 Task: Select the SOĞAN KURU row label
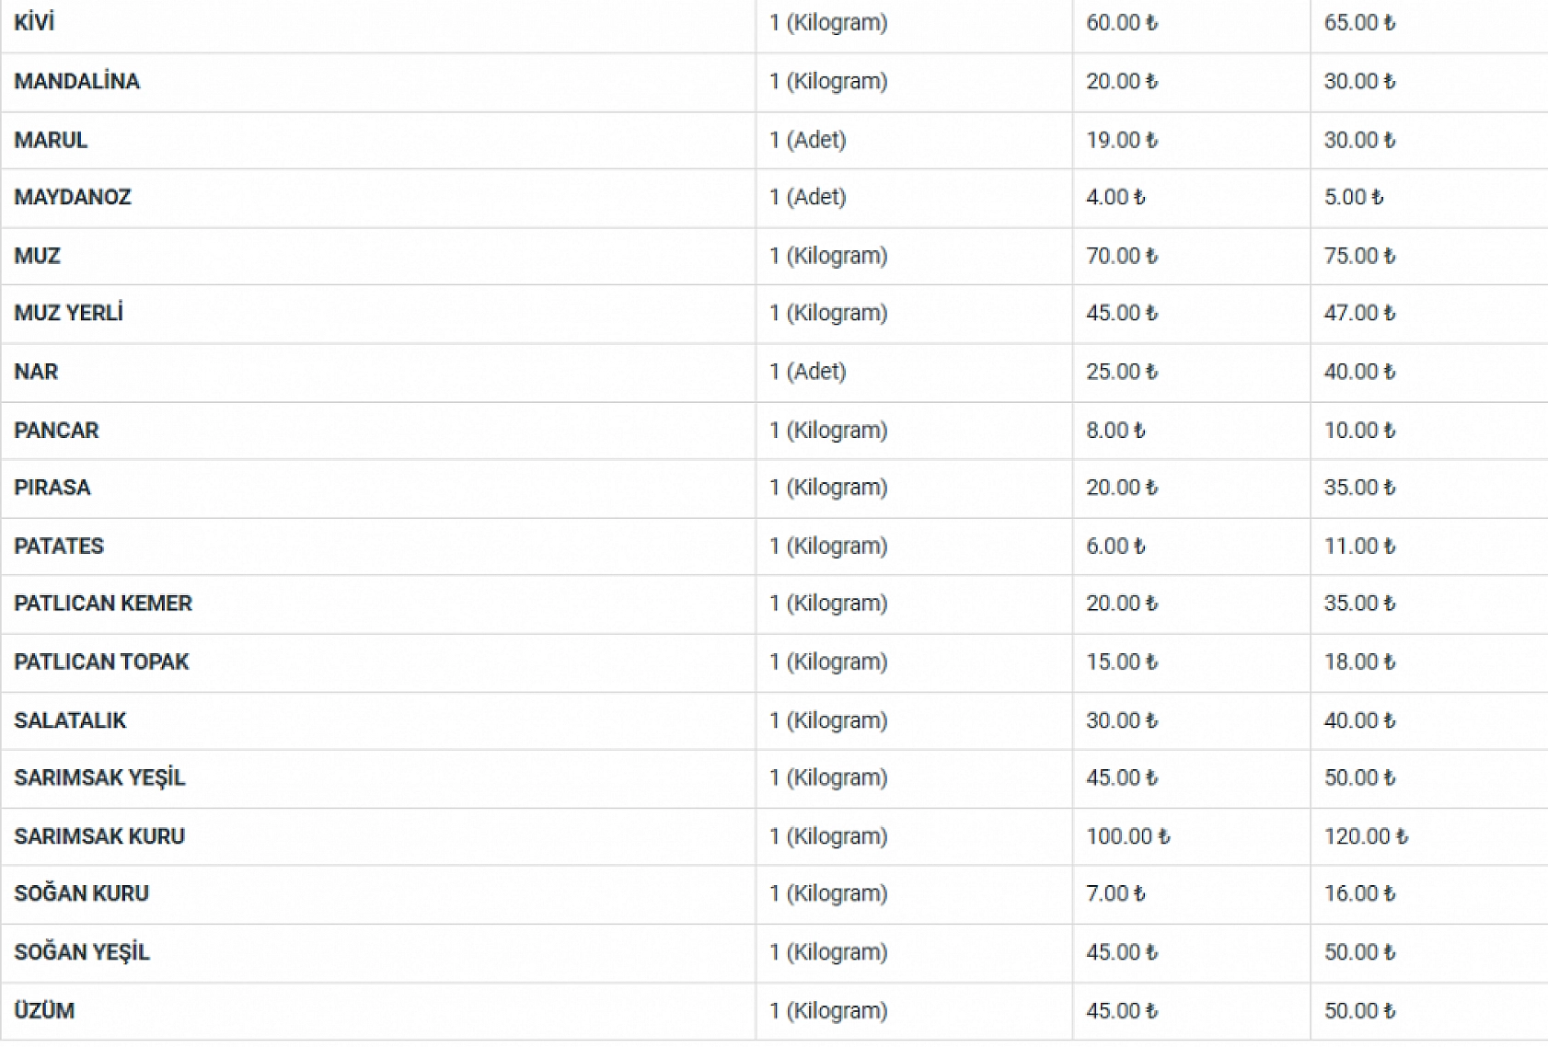(x=81, y=893)
